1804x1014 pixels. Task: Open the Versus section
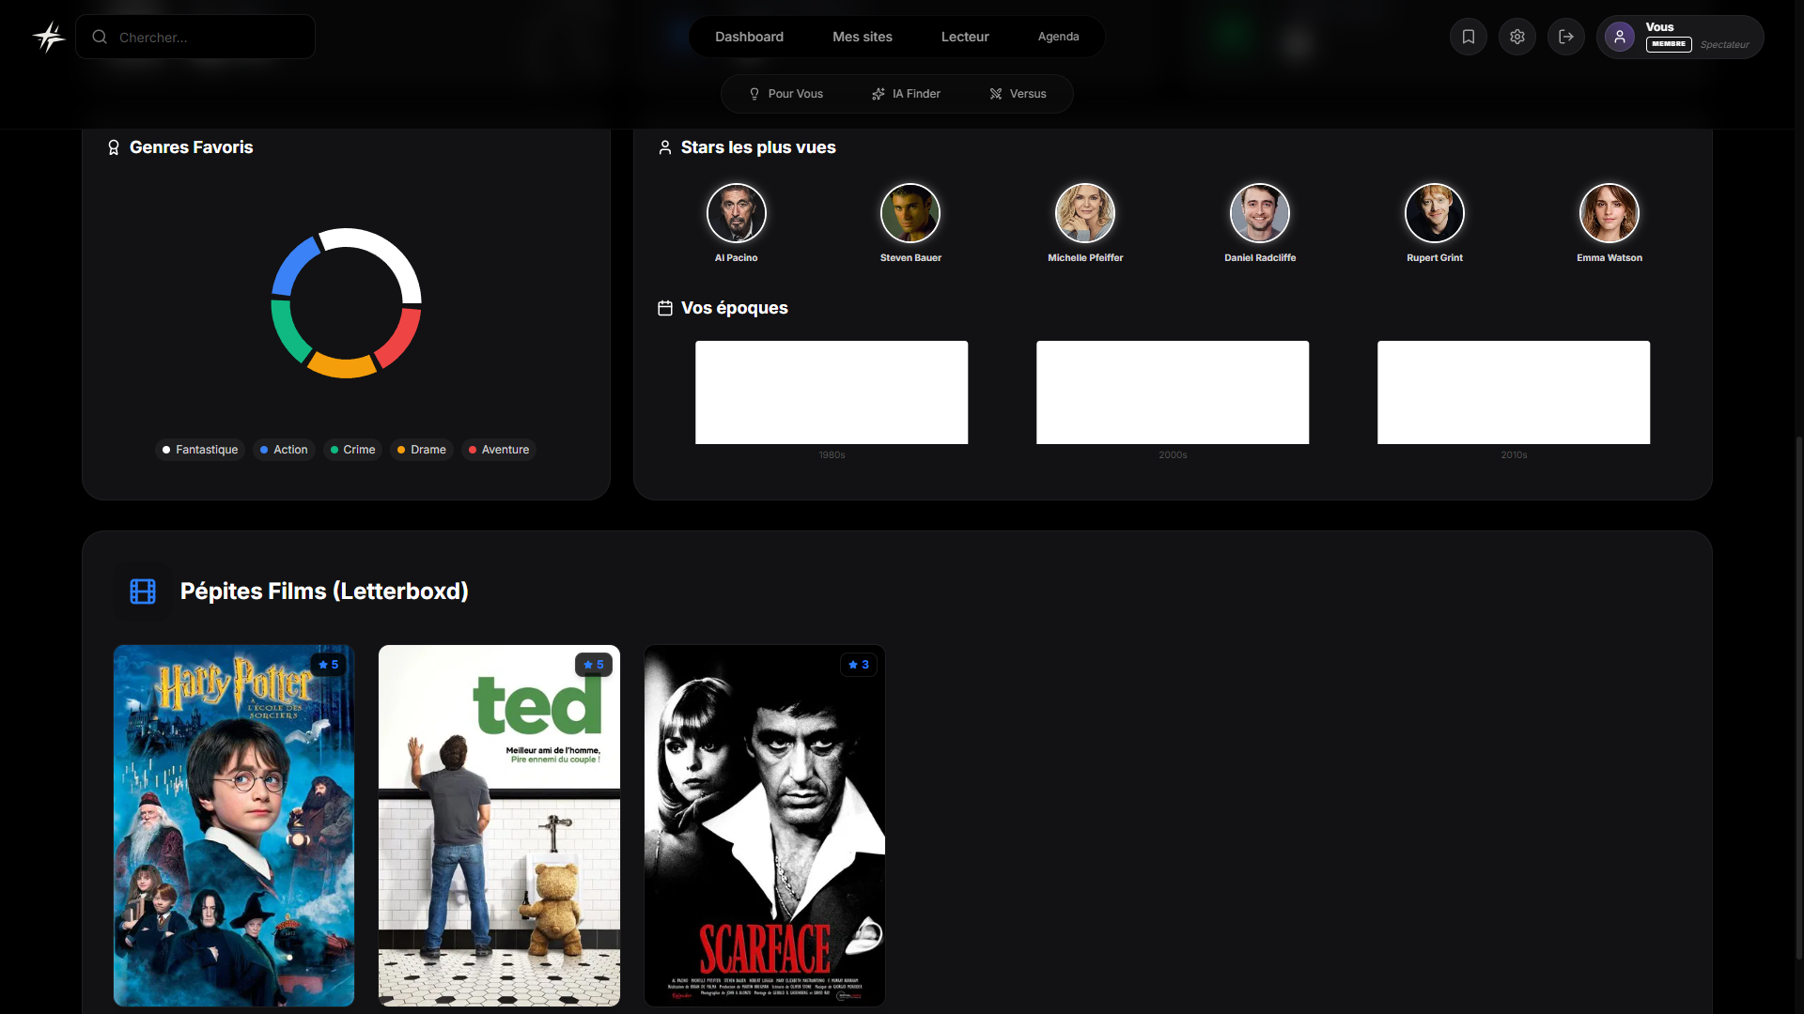coord(1018,94)
